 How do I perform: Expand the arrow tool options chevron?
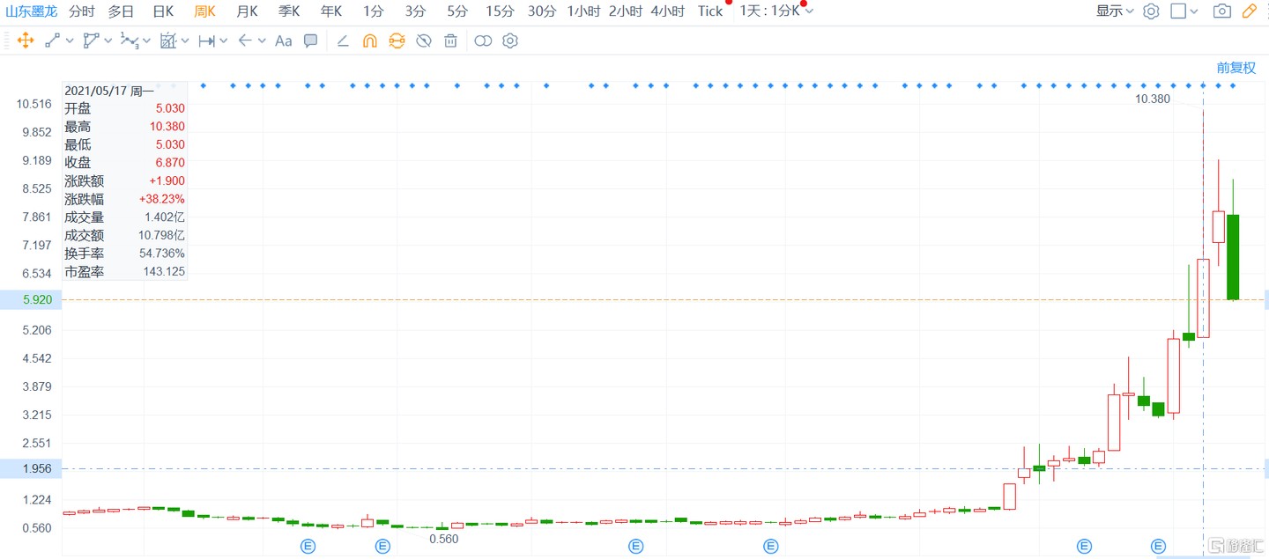(262, 40)
